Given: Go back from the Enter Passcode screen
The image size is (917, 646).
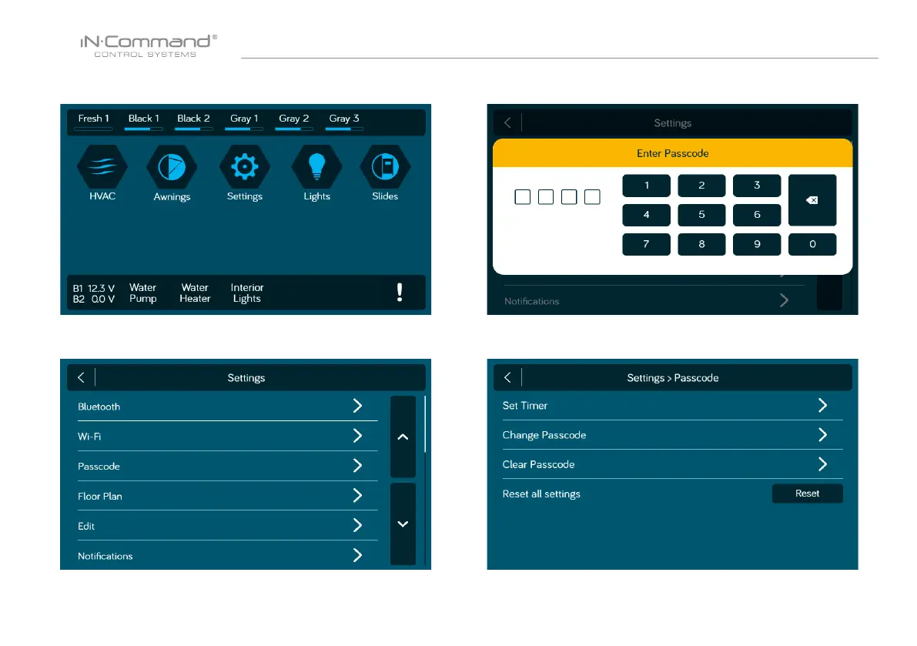Looking at the screenshot, I should coord(507,122).
